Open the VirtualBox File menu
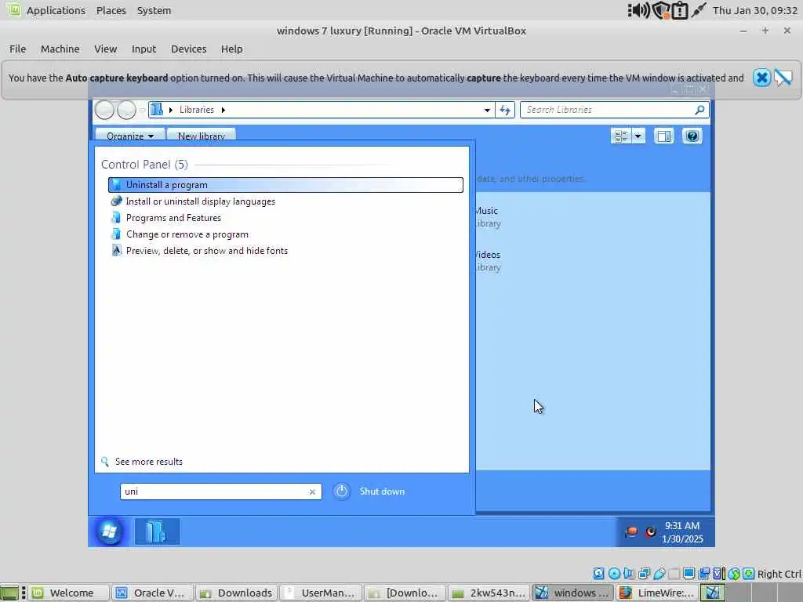The image size is (803, 602). (x=17, y=49)
